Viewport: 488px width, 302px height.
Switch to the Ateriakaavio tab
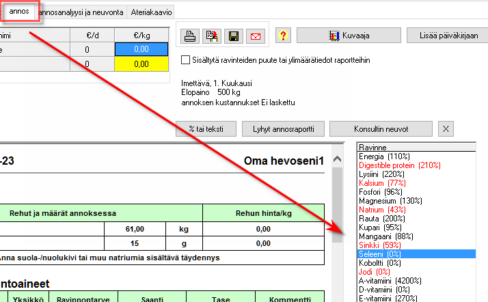[151, 12]
